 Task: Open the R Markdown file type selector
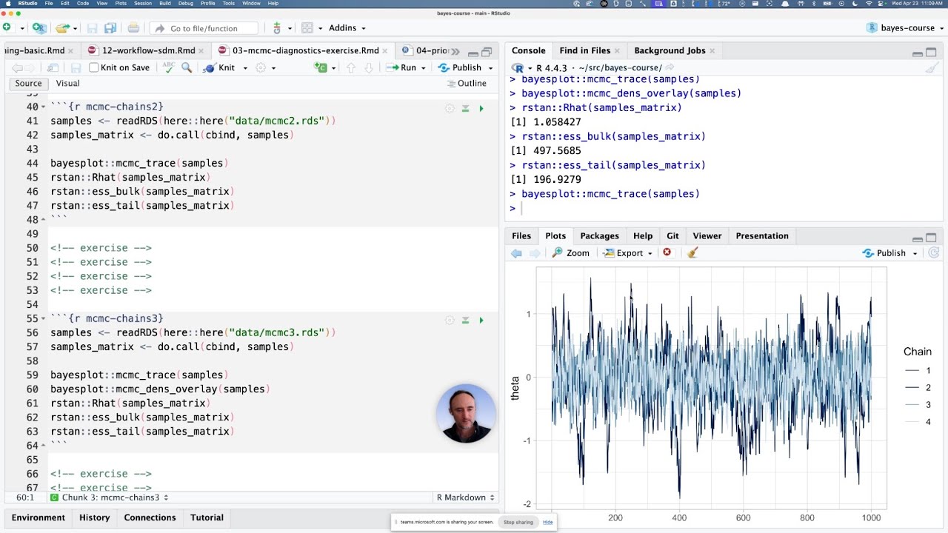coord(464,497)
